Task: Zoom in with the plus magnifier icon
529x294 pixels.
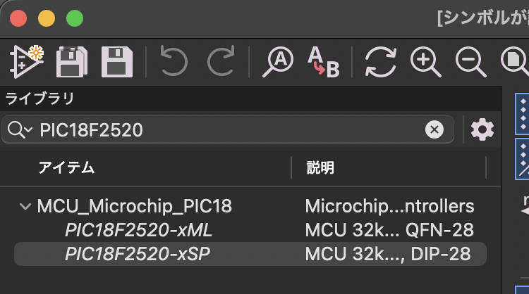Action: [x=426, y=62]
